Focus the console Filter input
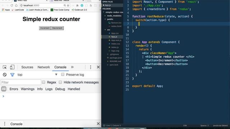Viewport: 230px width, 129px height. click(x=21, y=82)
